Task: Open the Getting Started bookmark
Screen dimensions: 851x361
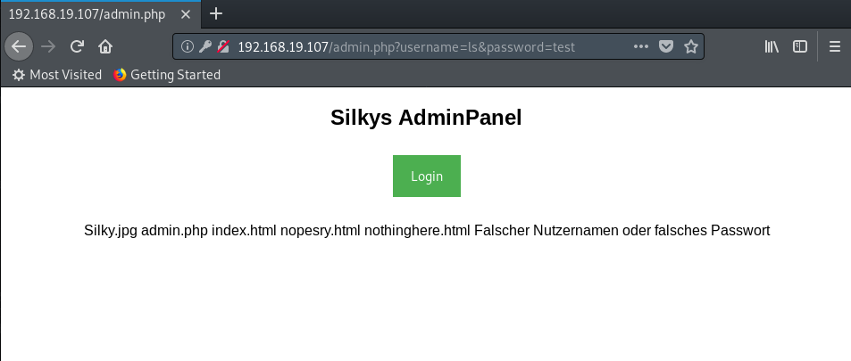Action: click(167, 75)
